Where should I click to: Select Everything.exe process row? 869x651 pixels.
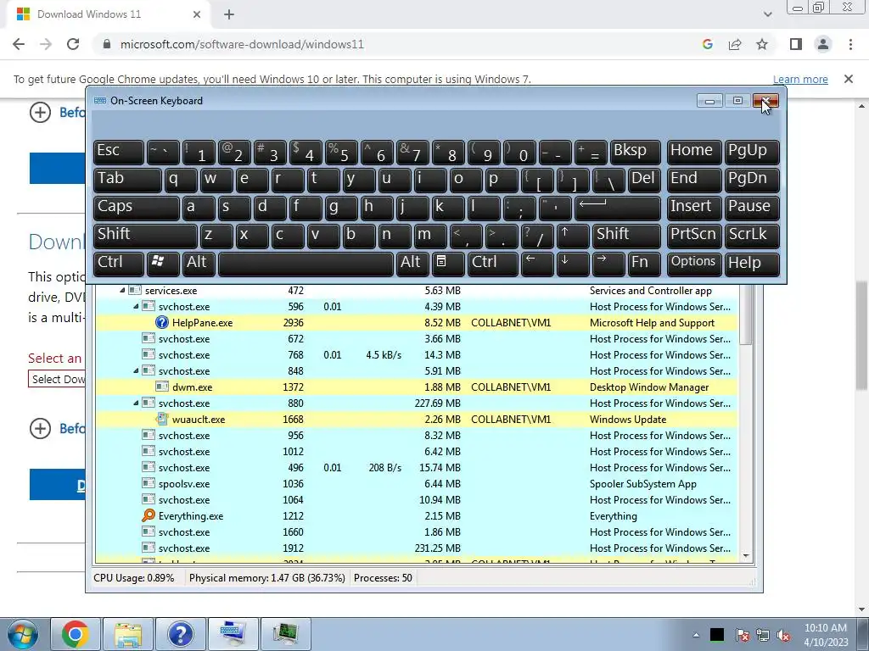click(x=417, y=516)
